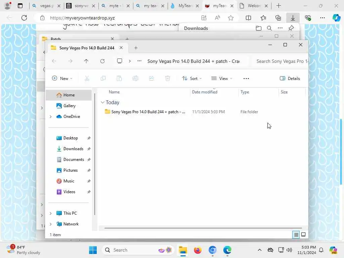Open notifications bell in taskbar

point(321,250)
